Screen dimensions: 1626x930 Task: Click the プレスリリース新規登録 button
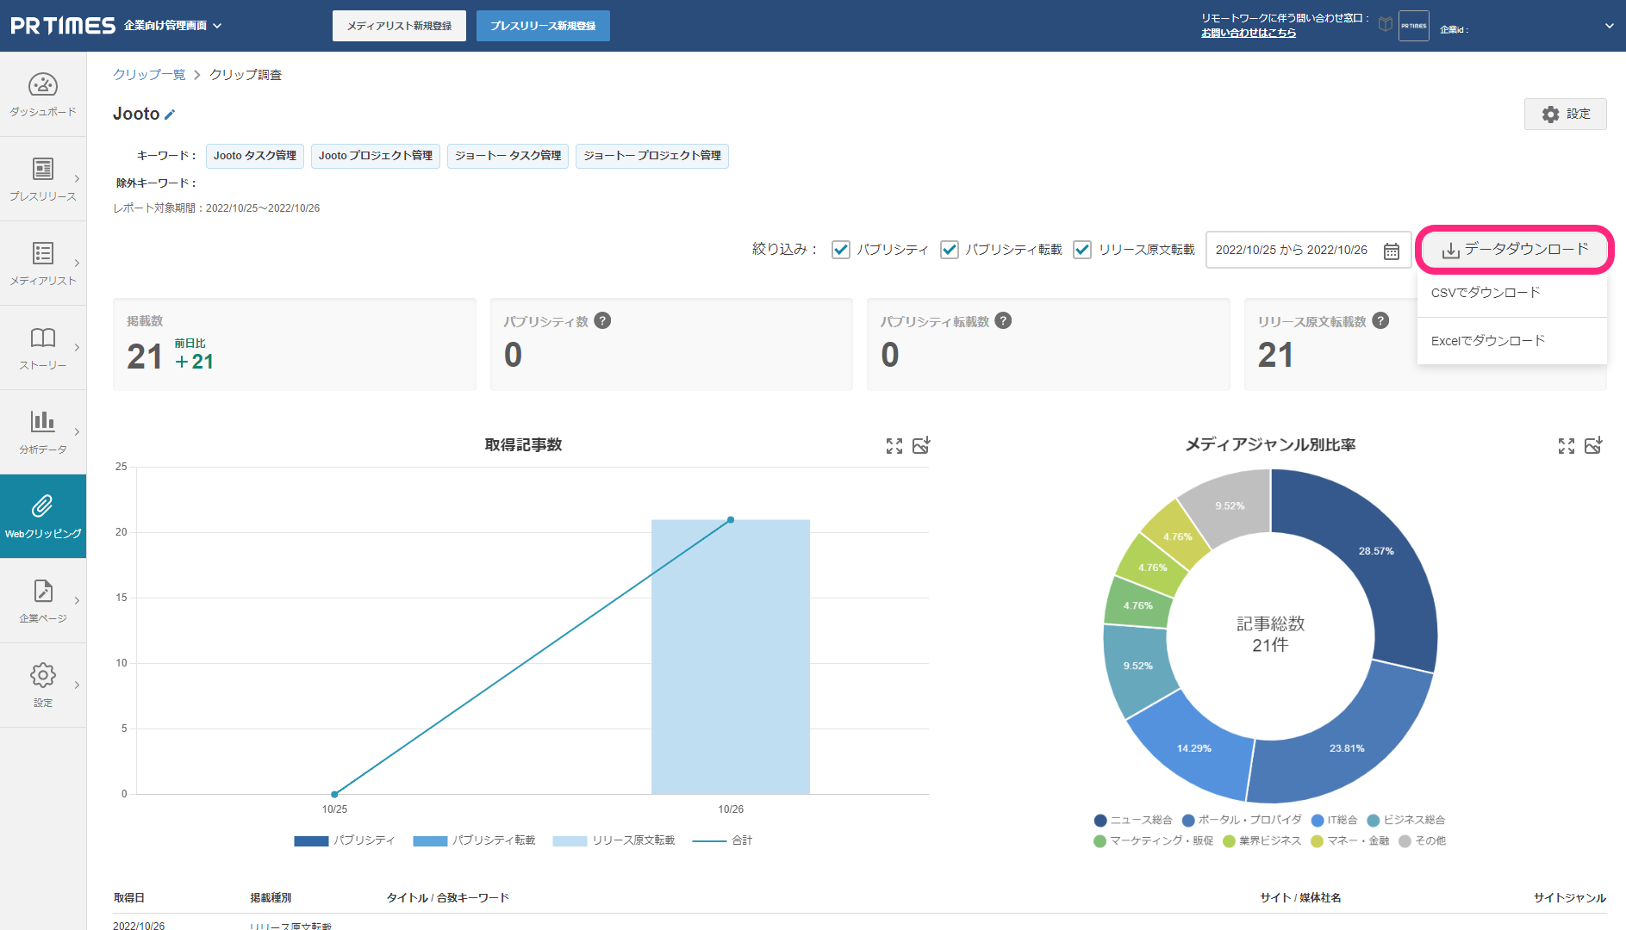[543, 26]
